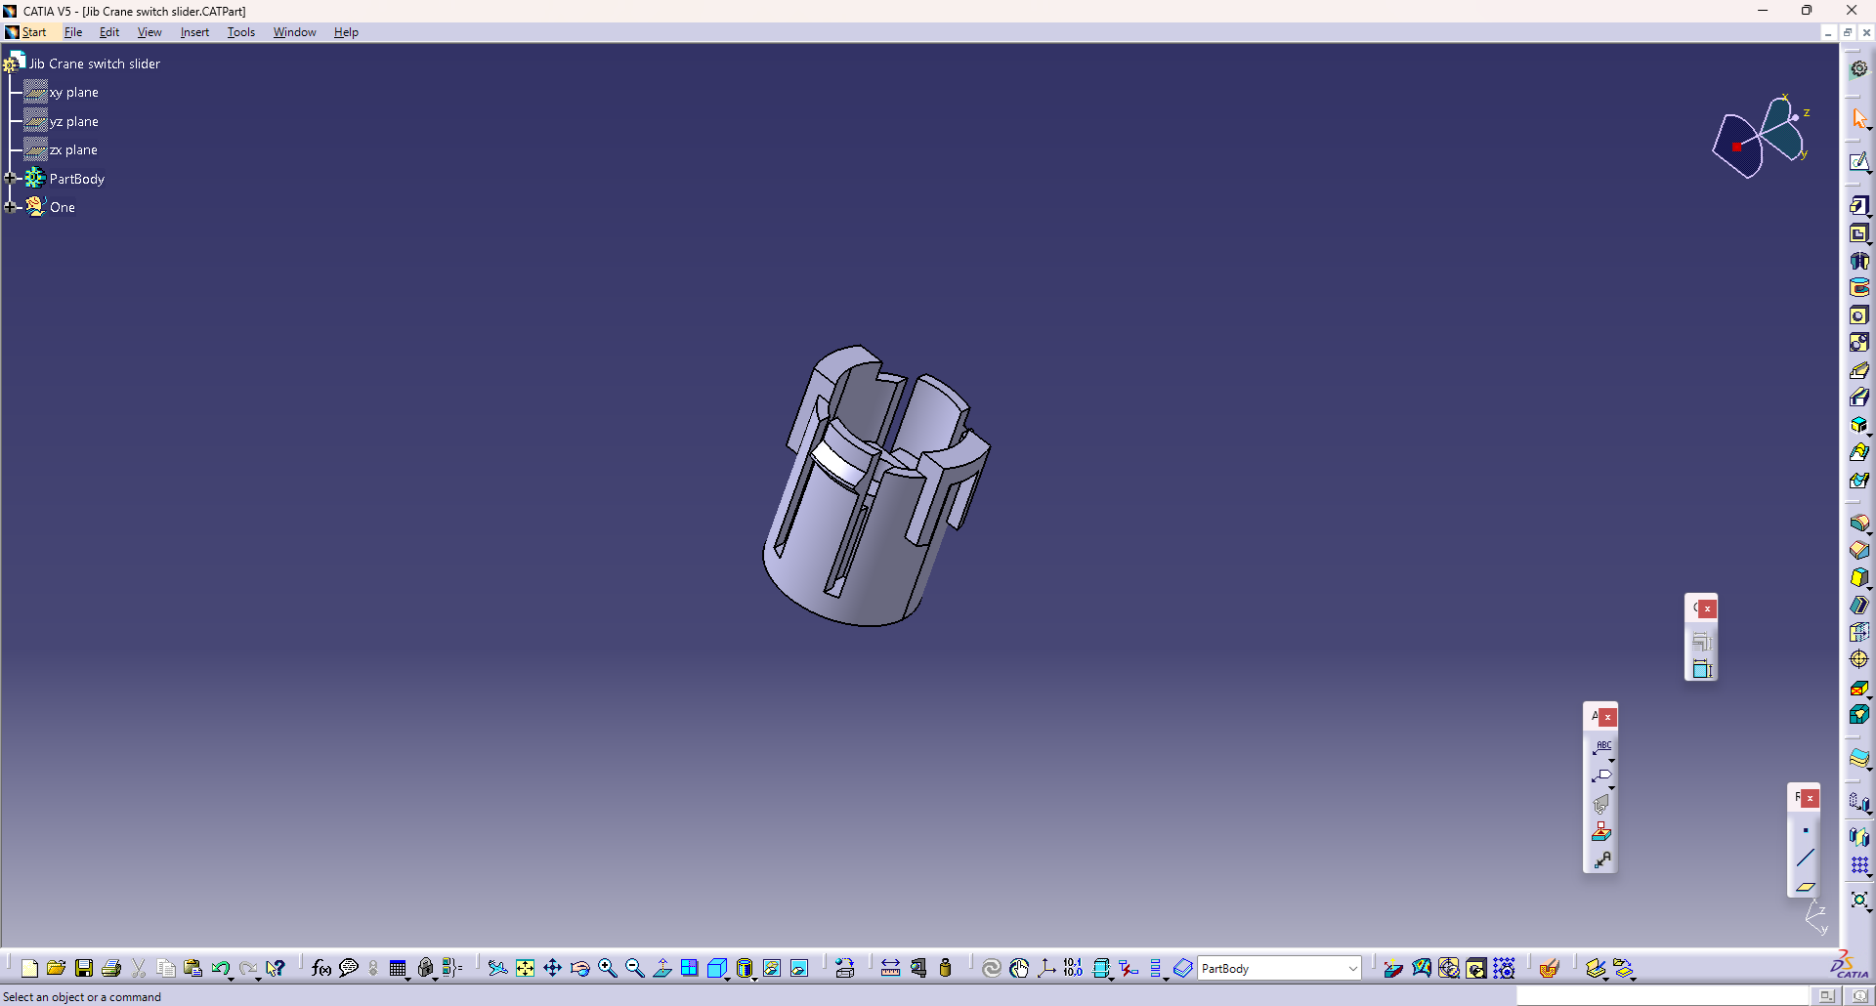Activate the Fly Mode airplane icon
1876x1006 pixels.
[497, 968]
